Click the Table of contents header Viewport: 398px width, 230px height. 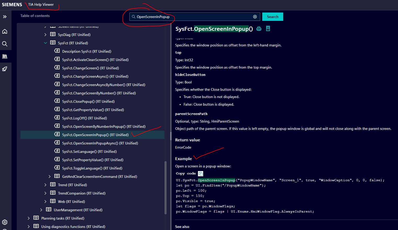pyautogui.click(x=35, y=16)
